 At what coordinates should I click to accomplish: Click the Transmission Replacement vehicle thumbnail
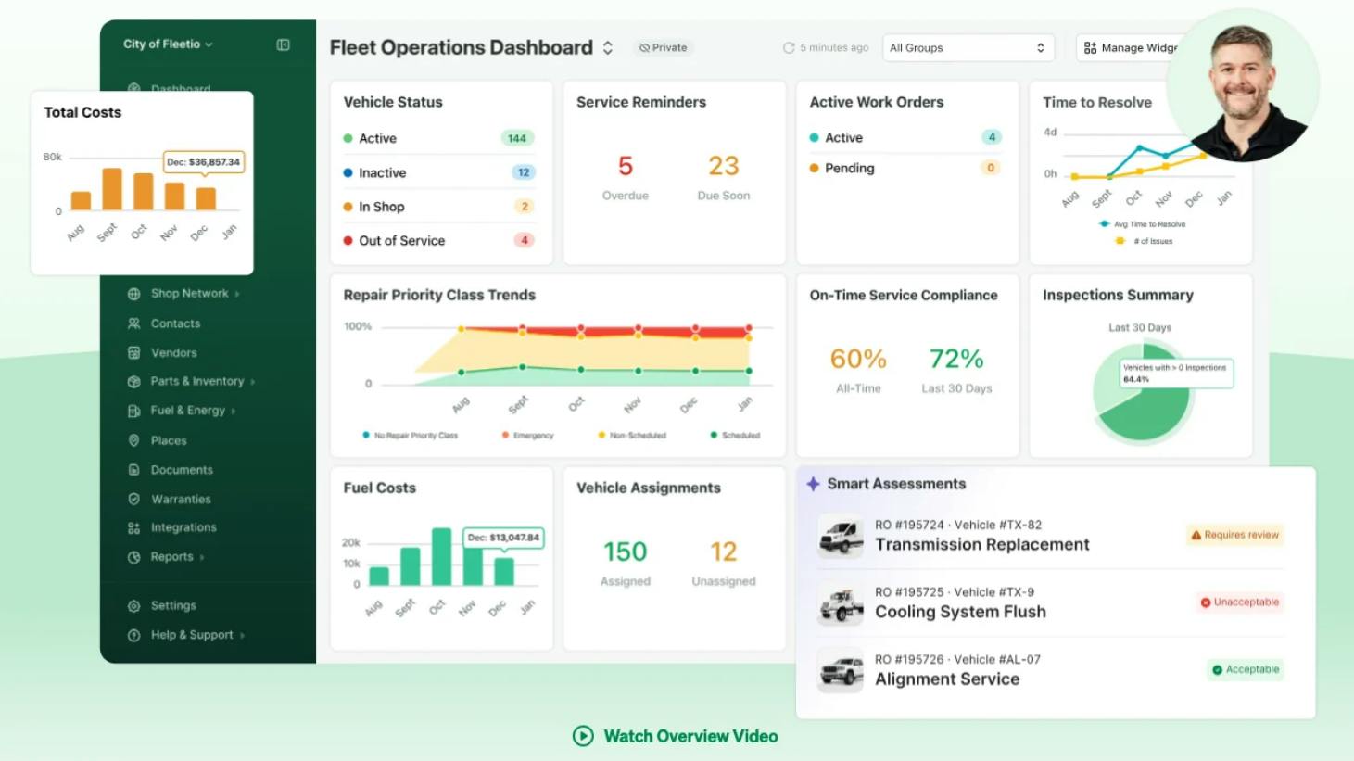(841, 536)
